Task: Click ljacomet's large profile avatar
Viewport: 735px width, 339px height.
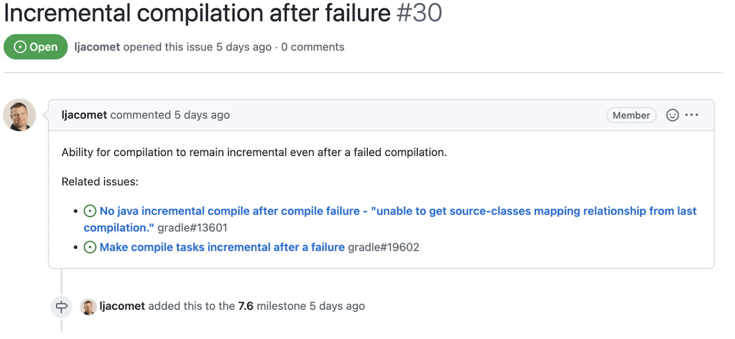Action: coord(20,115)
